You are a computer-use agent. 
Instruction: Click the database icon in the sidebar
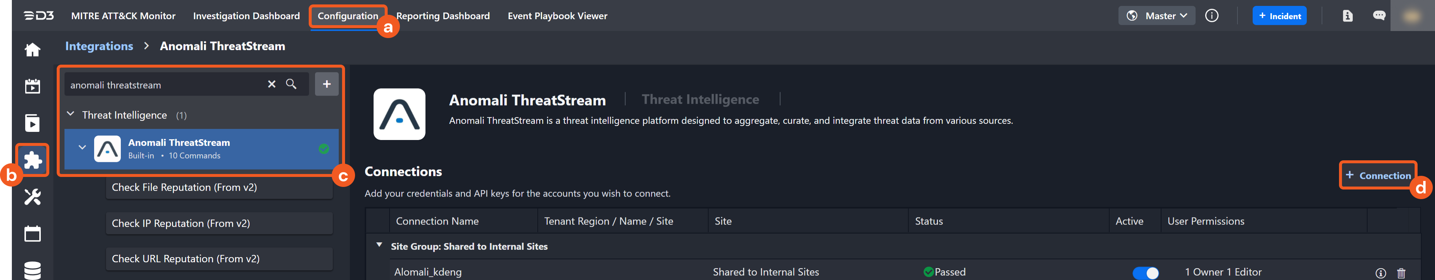pos(32,270)
